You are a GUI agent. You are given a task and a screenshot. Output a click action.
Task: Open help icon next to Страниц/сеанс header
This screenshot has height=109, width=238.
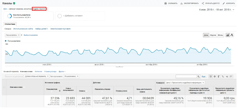tap(129, 91)
